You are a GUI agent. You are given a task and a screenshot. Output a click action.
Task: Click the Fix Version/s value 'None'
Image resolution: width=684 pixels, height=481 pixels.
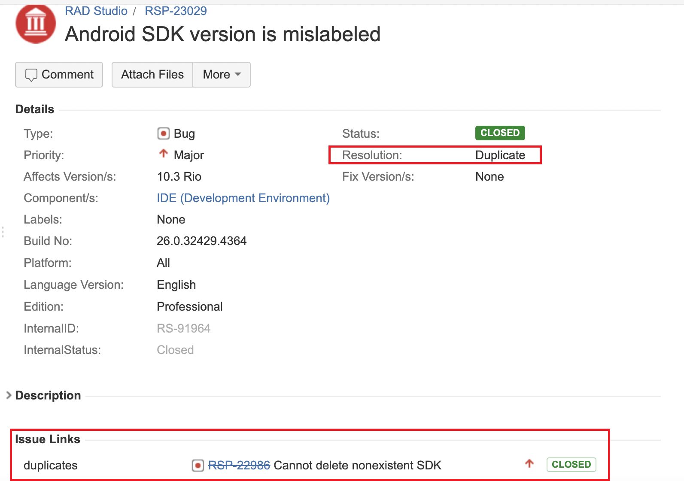489,176
